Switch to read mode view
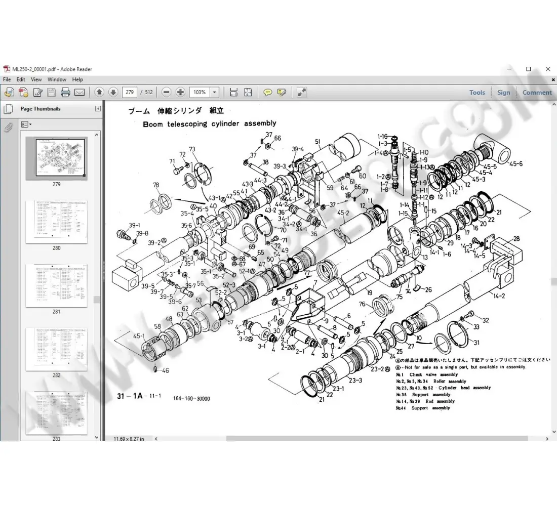This screenshot has width=557, height=506. coord(302,92)
